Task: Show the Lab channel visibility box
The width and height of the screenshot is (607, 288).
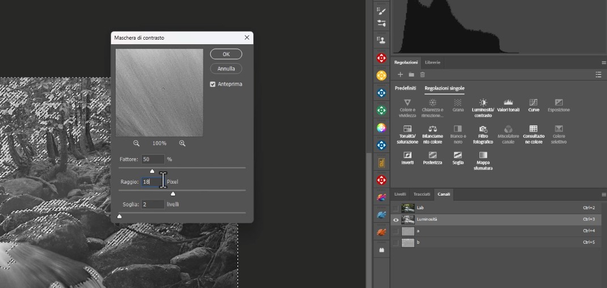Action: click(x=396, y=208)
